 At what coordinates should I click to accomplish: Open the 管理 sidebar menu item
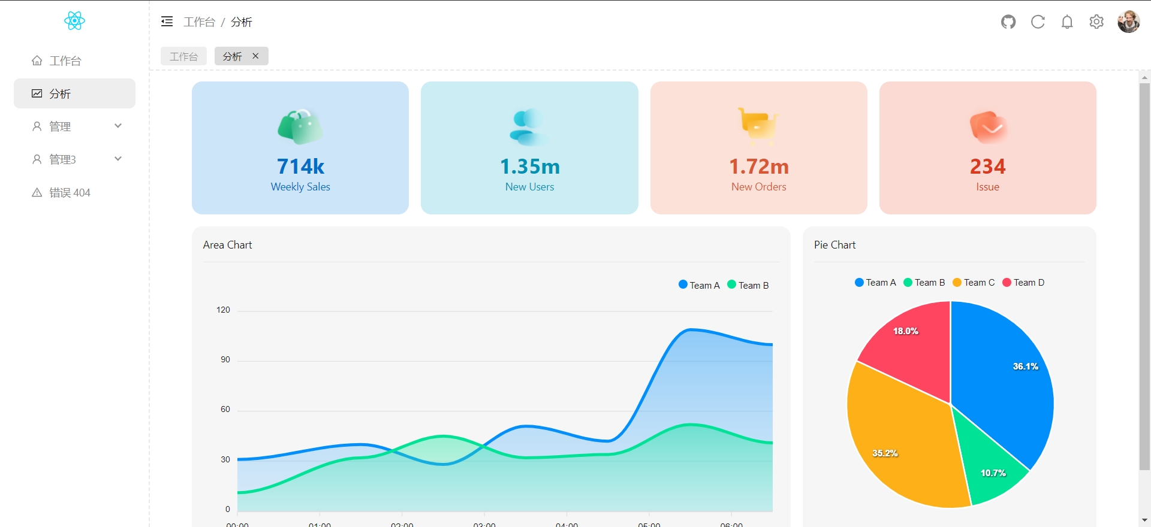(x=74, y=126)
